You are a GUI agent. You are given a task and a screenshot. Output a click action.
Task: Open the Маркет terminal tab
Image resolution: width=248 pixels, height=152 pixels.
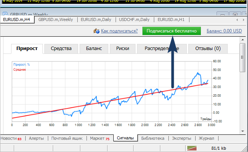[x=100, y=138]
